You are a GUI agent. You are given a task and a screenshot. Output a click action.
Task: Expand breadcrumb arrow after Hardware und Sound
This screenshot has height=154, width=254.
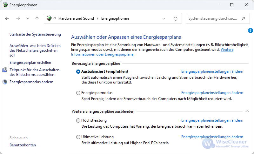(x=97, y=19)
